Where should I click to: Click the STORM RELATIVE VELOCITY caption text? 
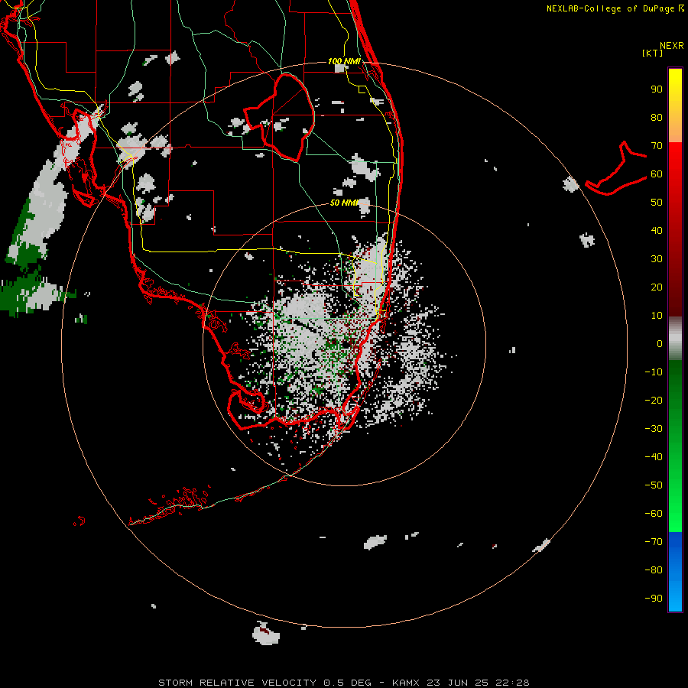(238, 683)
